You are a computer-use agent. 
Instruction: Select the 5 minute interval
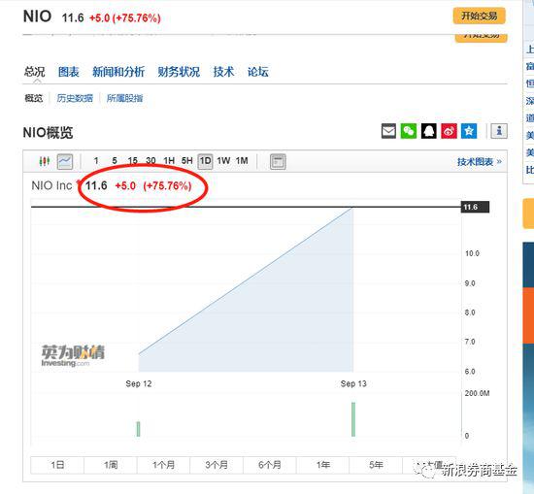click(x=115, y=161)
